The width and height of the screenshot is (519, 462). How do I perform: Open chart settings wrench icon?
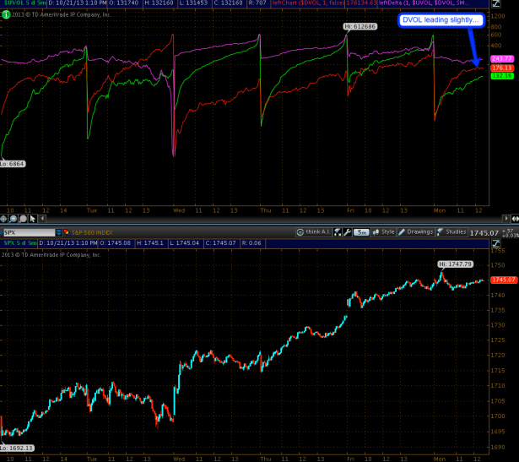click(x=347, y=232)
